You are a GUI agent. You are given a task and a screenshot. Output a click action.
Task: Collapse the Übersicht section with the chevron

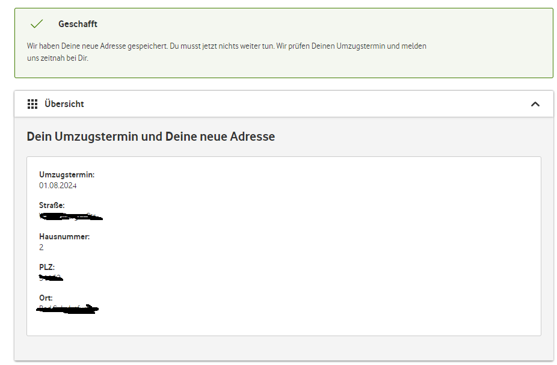535,104
